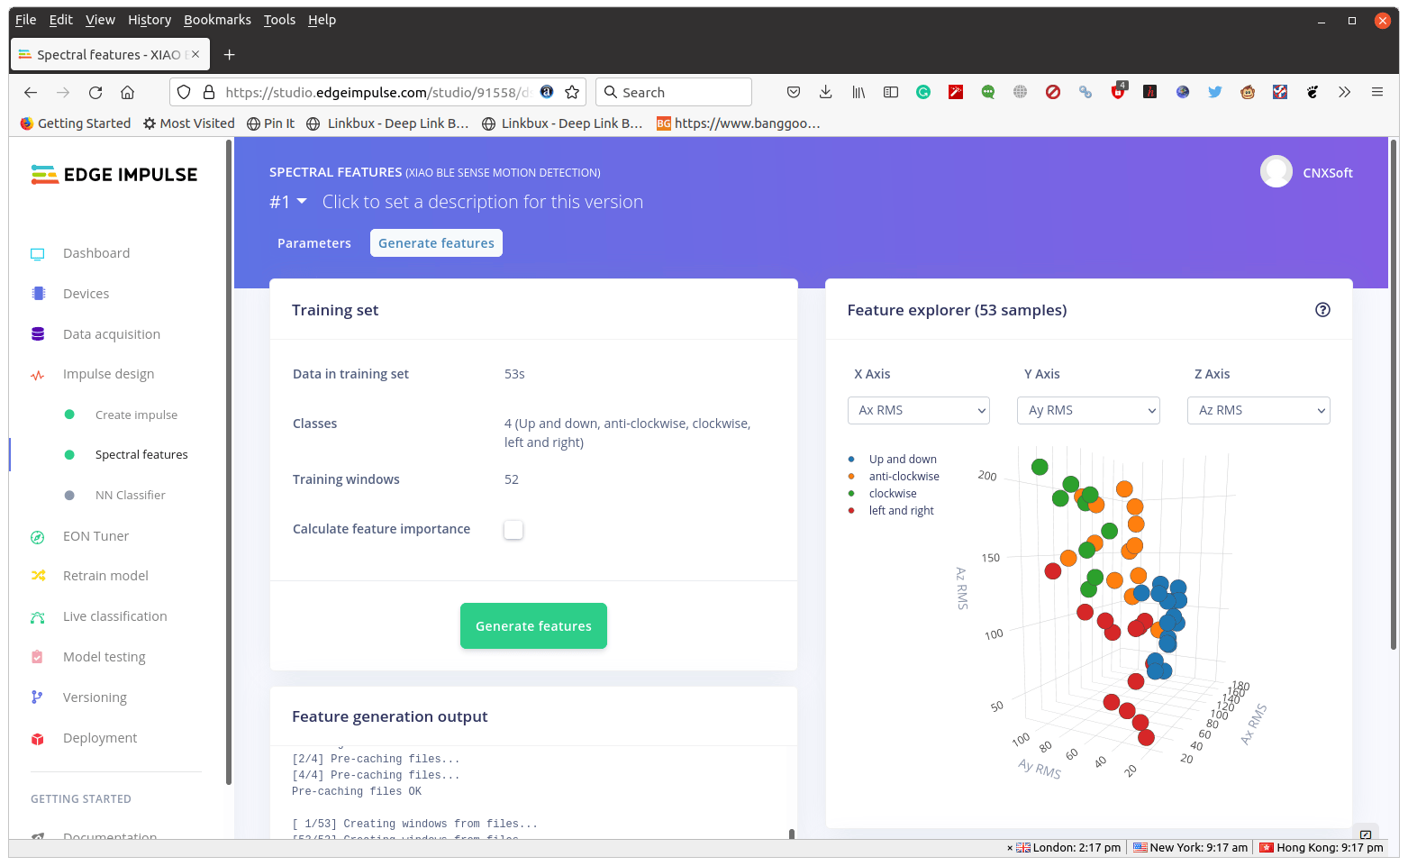Open Retrain model page
The width and height of the screenshot is (1408, 866).
pos(105,576)
